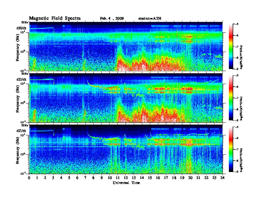Click hour tick label "22" on time axis
The height and width of the screenshot is (204, 265).
[206, 178]
